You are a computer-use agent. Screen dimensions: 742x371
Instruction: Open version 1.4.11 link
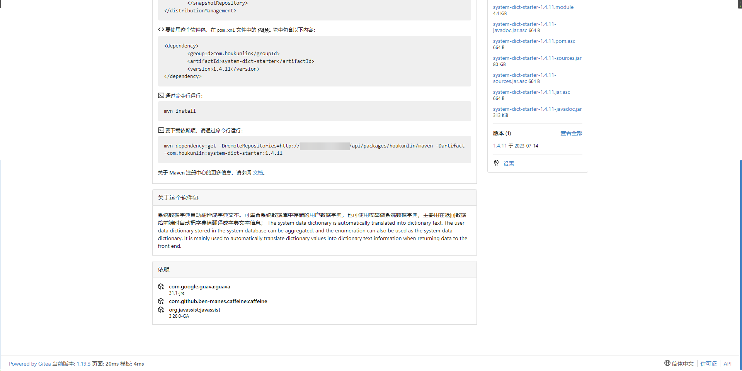[500, 146]
